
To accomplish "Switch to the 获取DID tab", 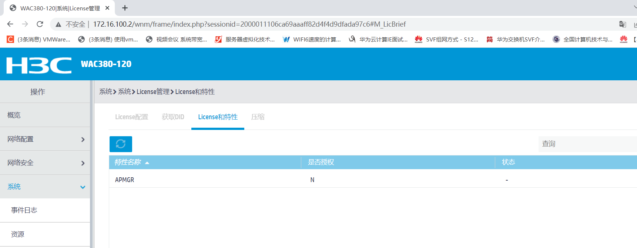I will 173,117.
